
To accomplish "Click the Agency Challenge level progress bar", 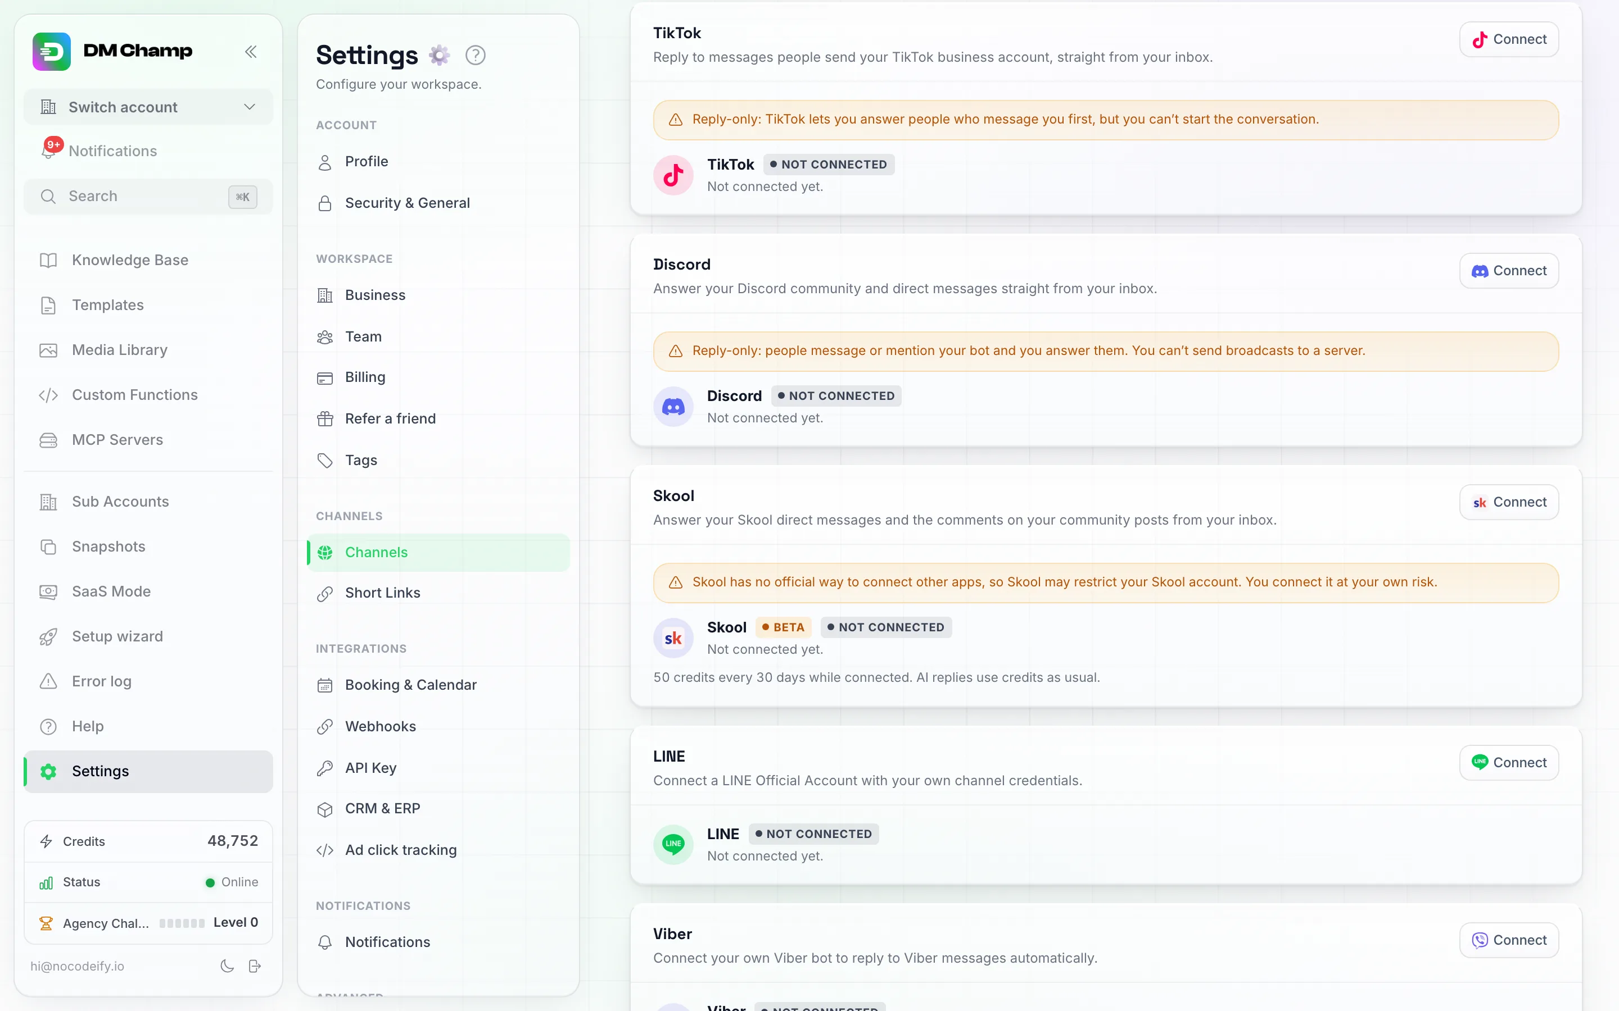I will [x=182, y=923].
